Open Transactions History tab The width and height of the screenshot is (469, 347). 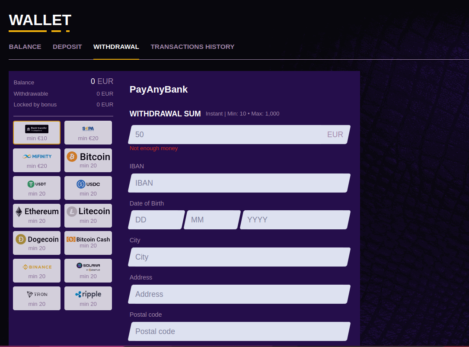pyautogui.click(x=192, y=47)
